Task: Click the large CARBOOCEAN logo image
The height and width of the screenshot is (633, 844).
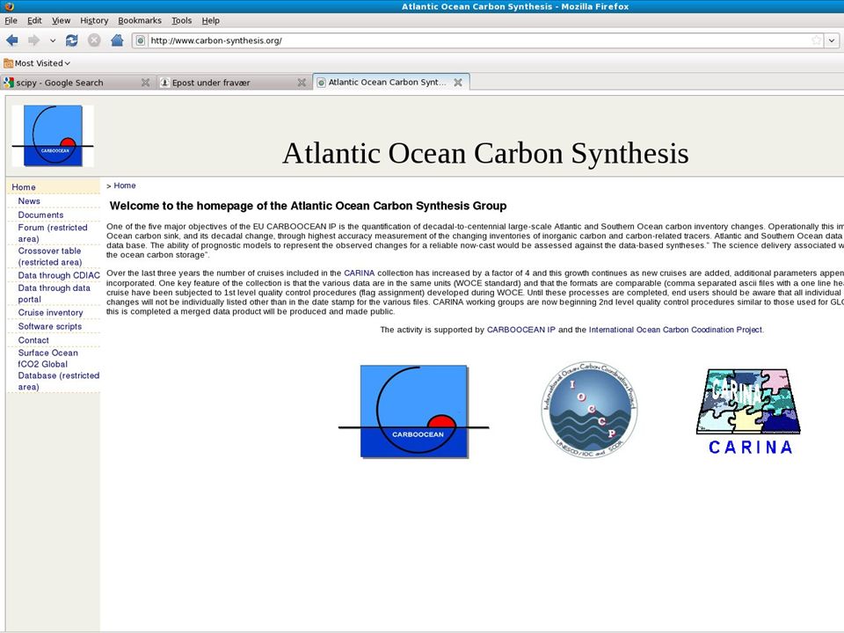Action: tap(414, 411)
